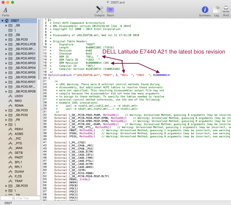Image resolution: width=231 pixels, height=205 pixels.
Task: Select the ADBG method icon
Action: (10, 134)
